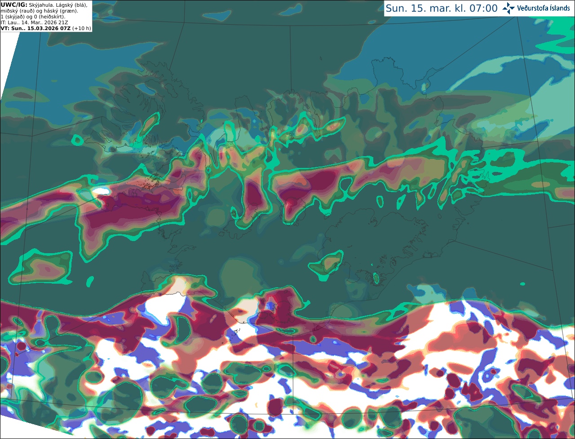
Task: Click the legend line 'miðský (rauð) og háský (græn).'
Action: 39,11
